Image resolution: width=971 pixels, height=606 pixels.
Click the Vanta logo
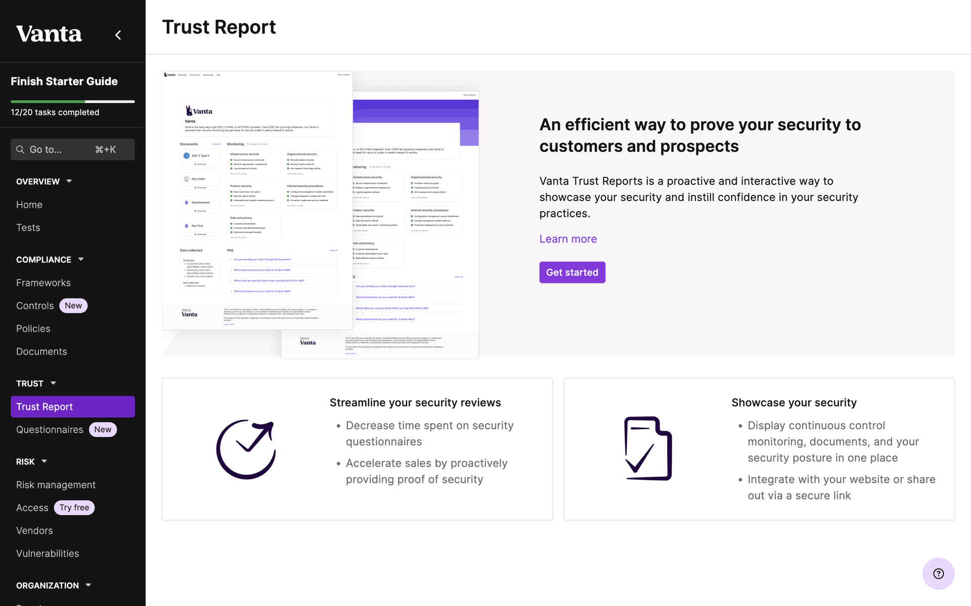[49, 34]
